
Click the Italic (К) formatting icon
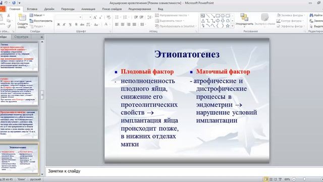[x=64, y=25]
